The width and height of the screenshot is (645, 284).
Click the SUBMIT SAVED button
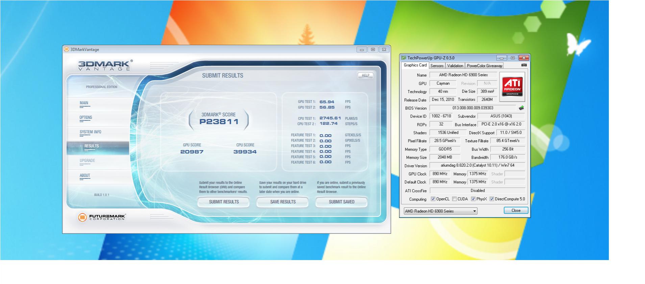[x=342, y=202]
